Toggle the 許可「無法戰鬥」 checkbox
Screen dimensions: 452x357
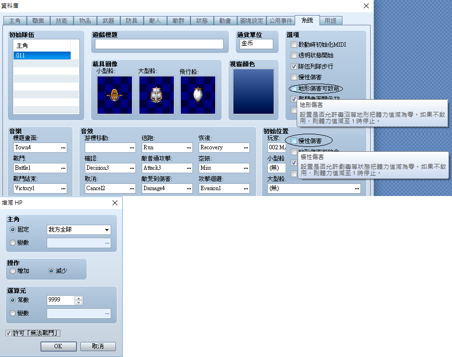[9, 333]
